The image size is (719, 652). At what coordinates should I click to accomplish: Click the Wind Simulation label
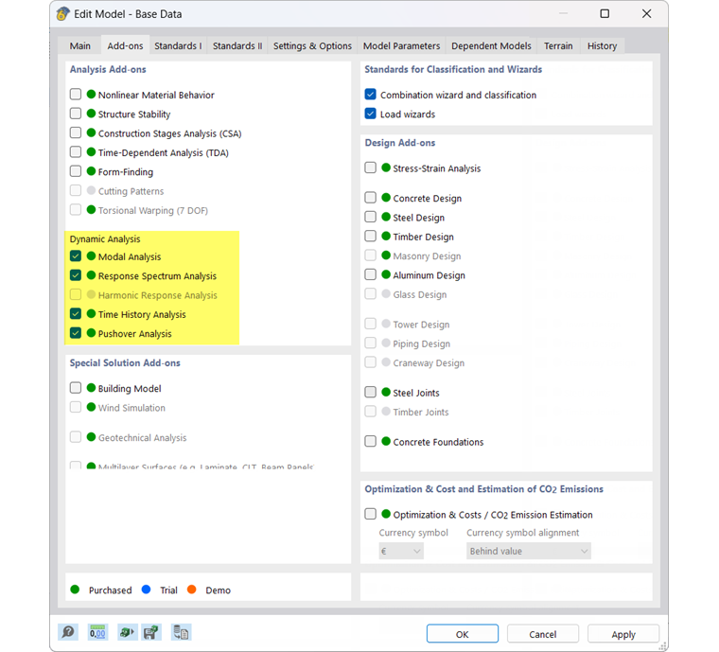[x=132, y=408]
